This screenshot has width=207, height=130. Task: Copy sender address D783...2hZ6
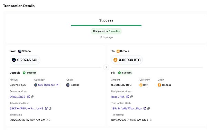[32, 97]
